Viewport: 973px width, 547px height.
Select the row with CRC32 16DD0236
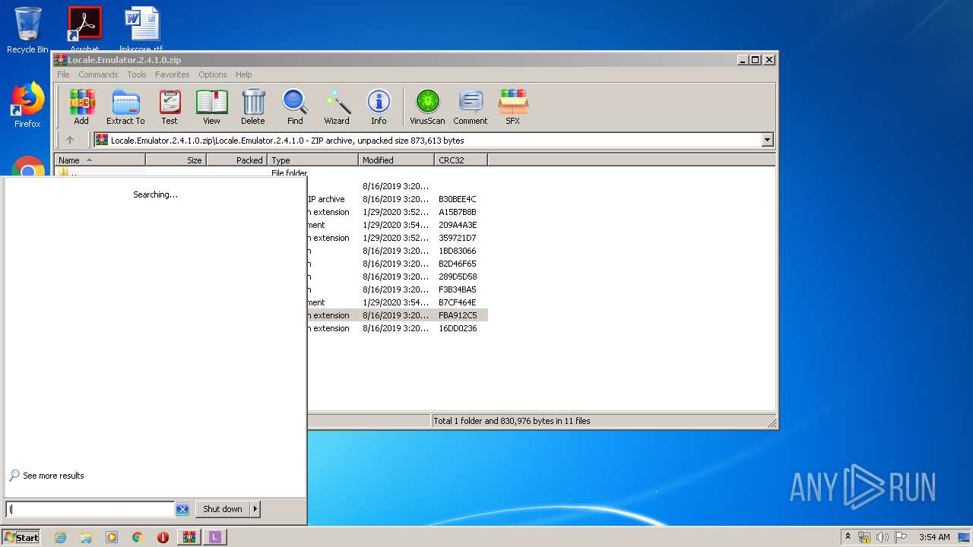[398, 328]
